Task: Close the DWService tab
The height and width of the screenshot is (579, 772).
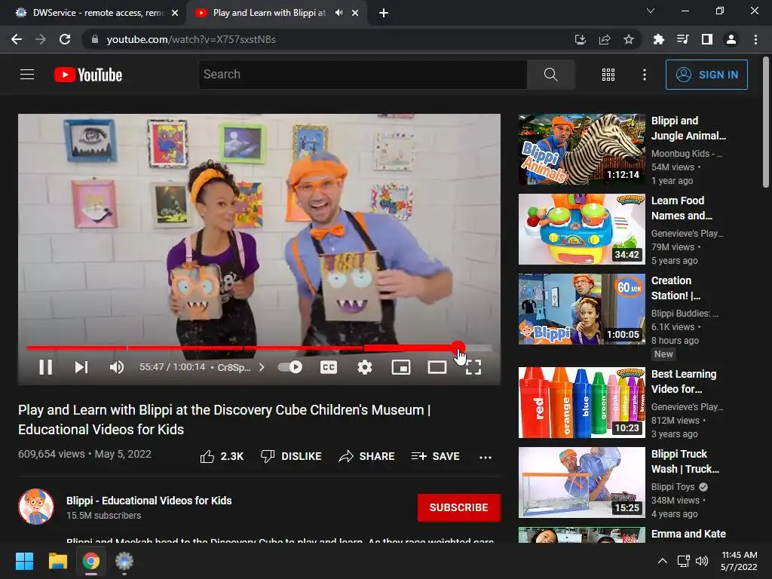Action: coord(175,13)
